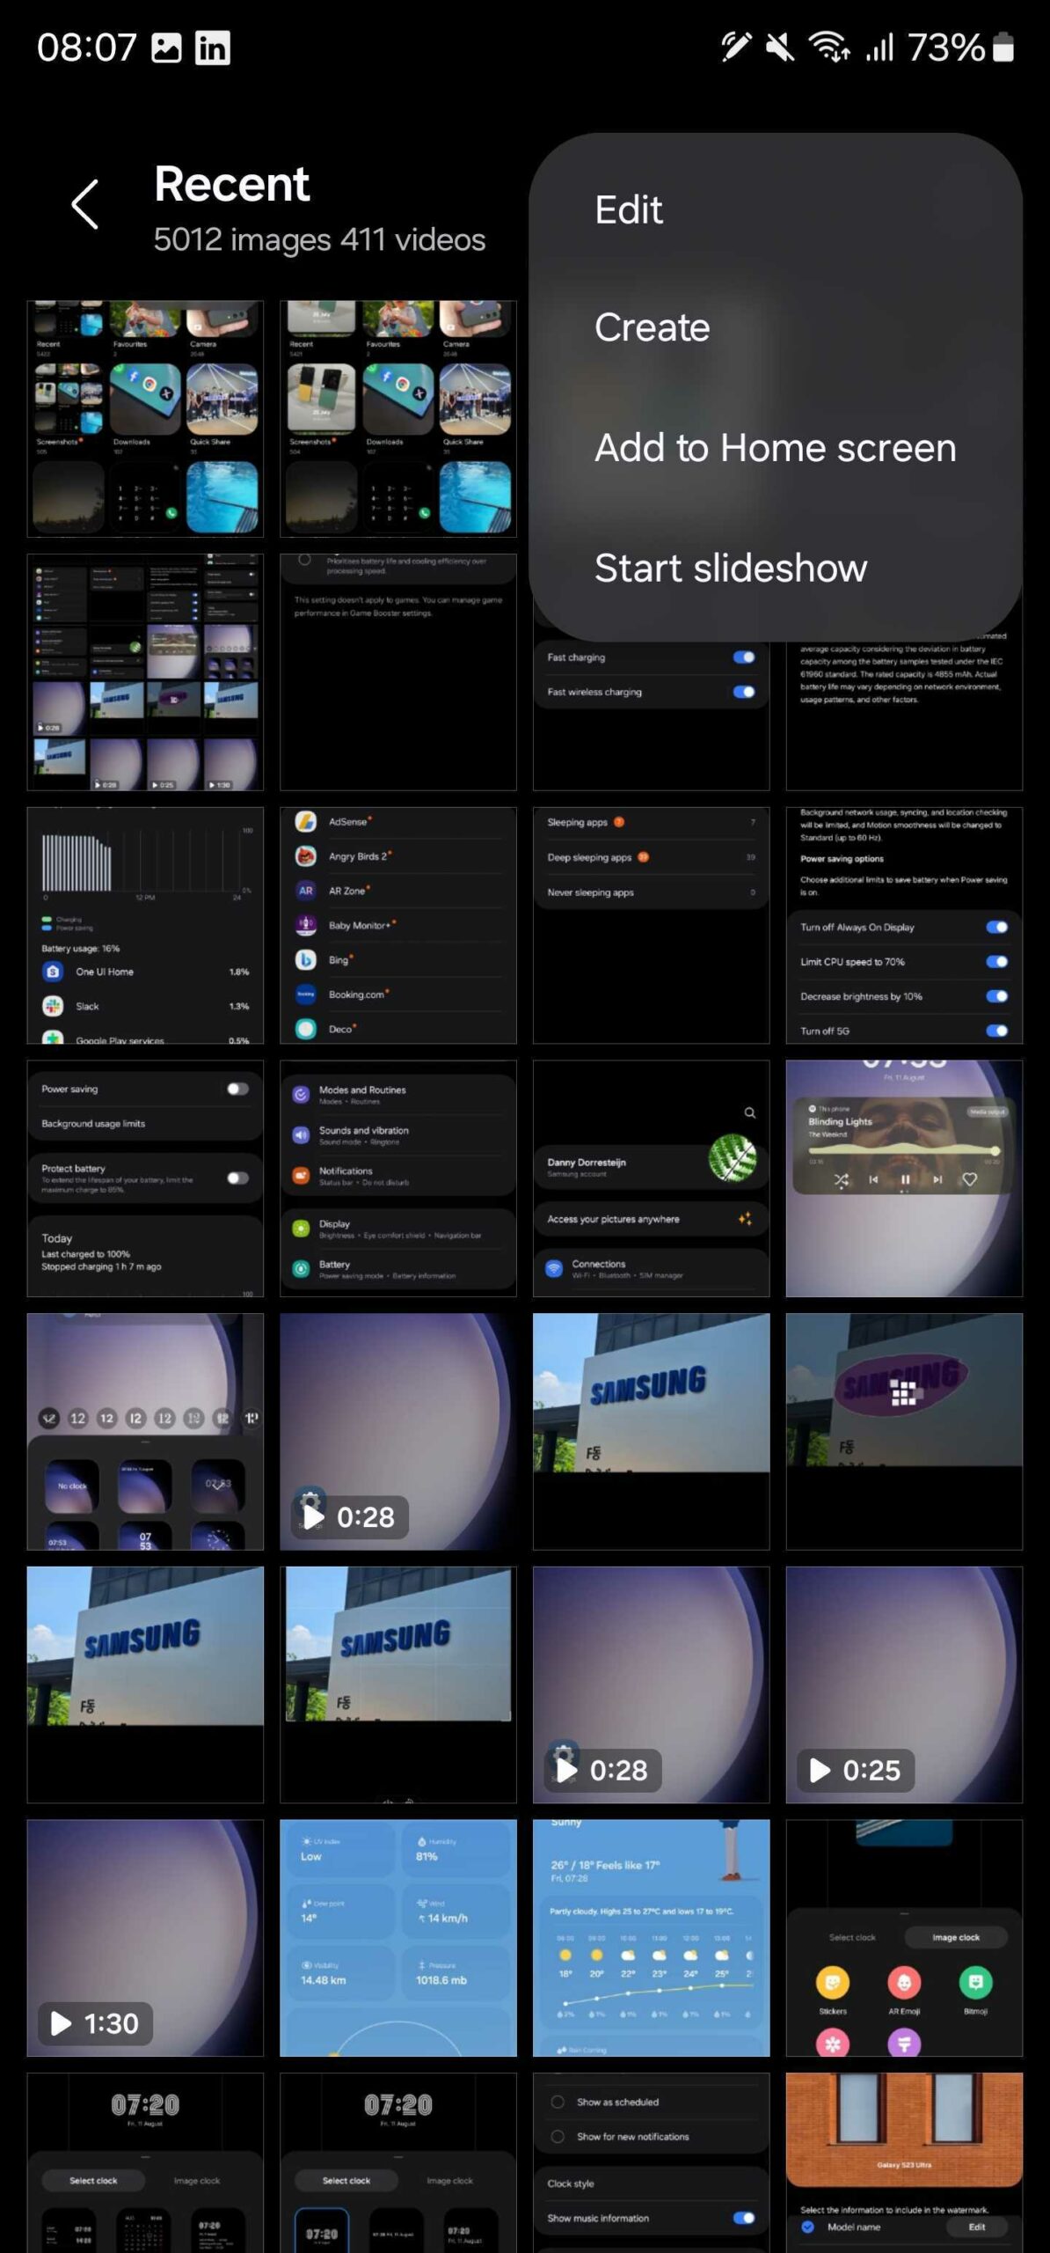Open the Galaxy S23 Ultra watermark screenshot
Screen dimensions: 1050x2253
tap(903, 2161)
